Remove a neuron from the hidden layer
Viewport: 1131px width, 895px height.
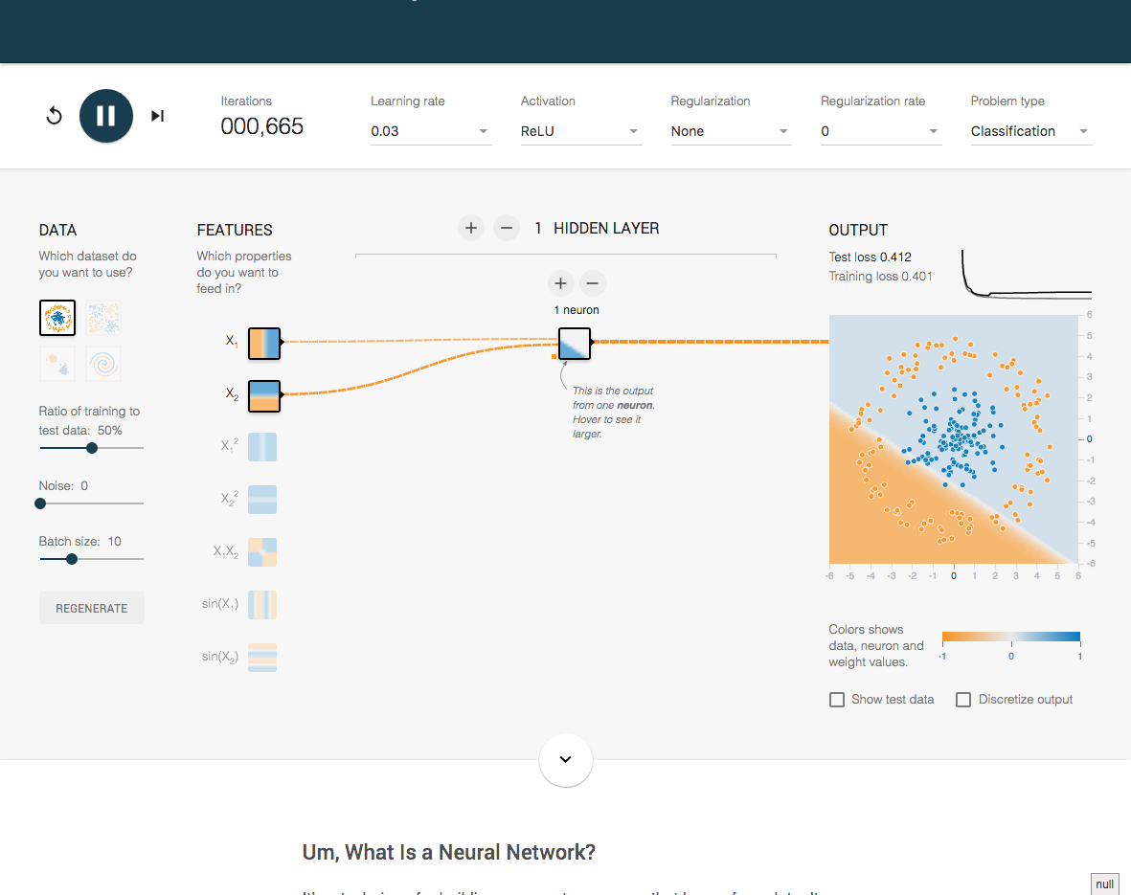tap(592, 283)
